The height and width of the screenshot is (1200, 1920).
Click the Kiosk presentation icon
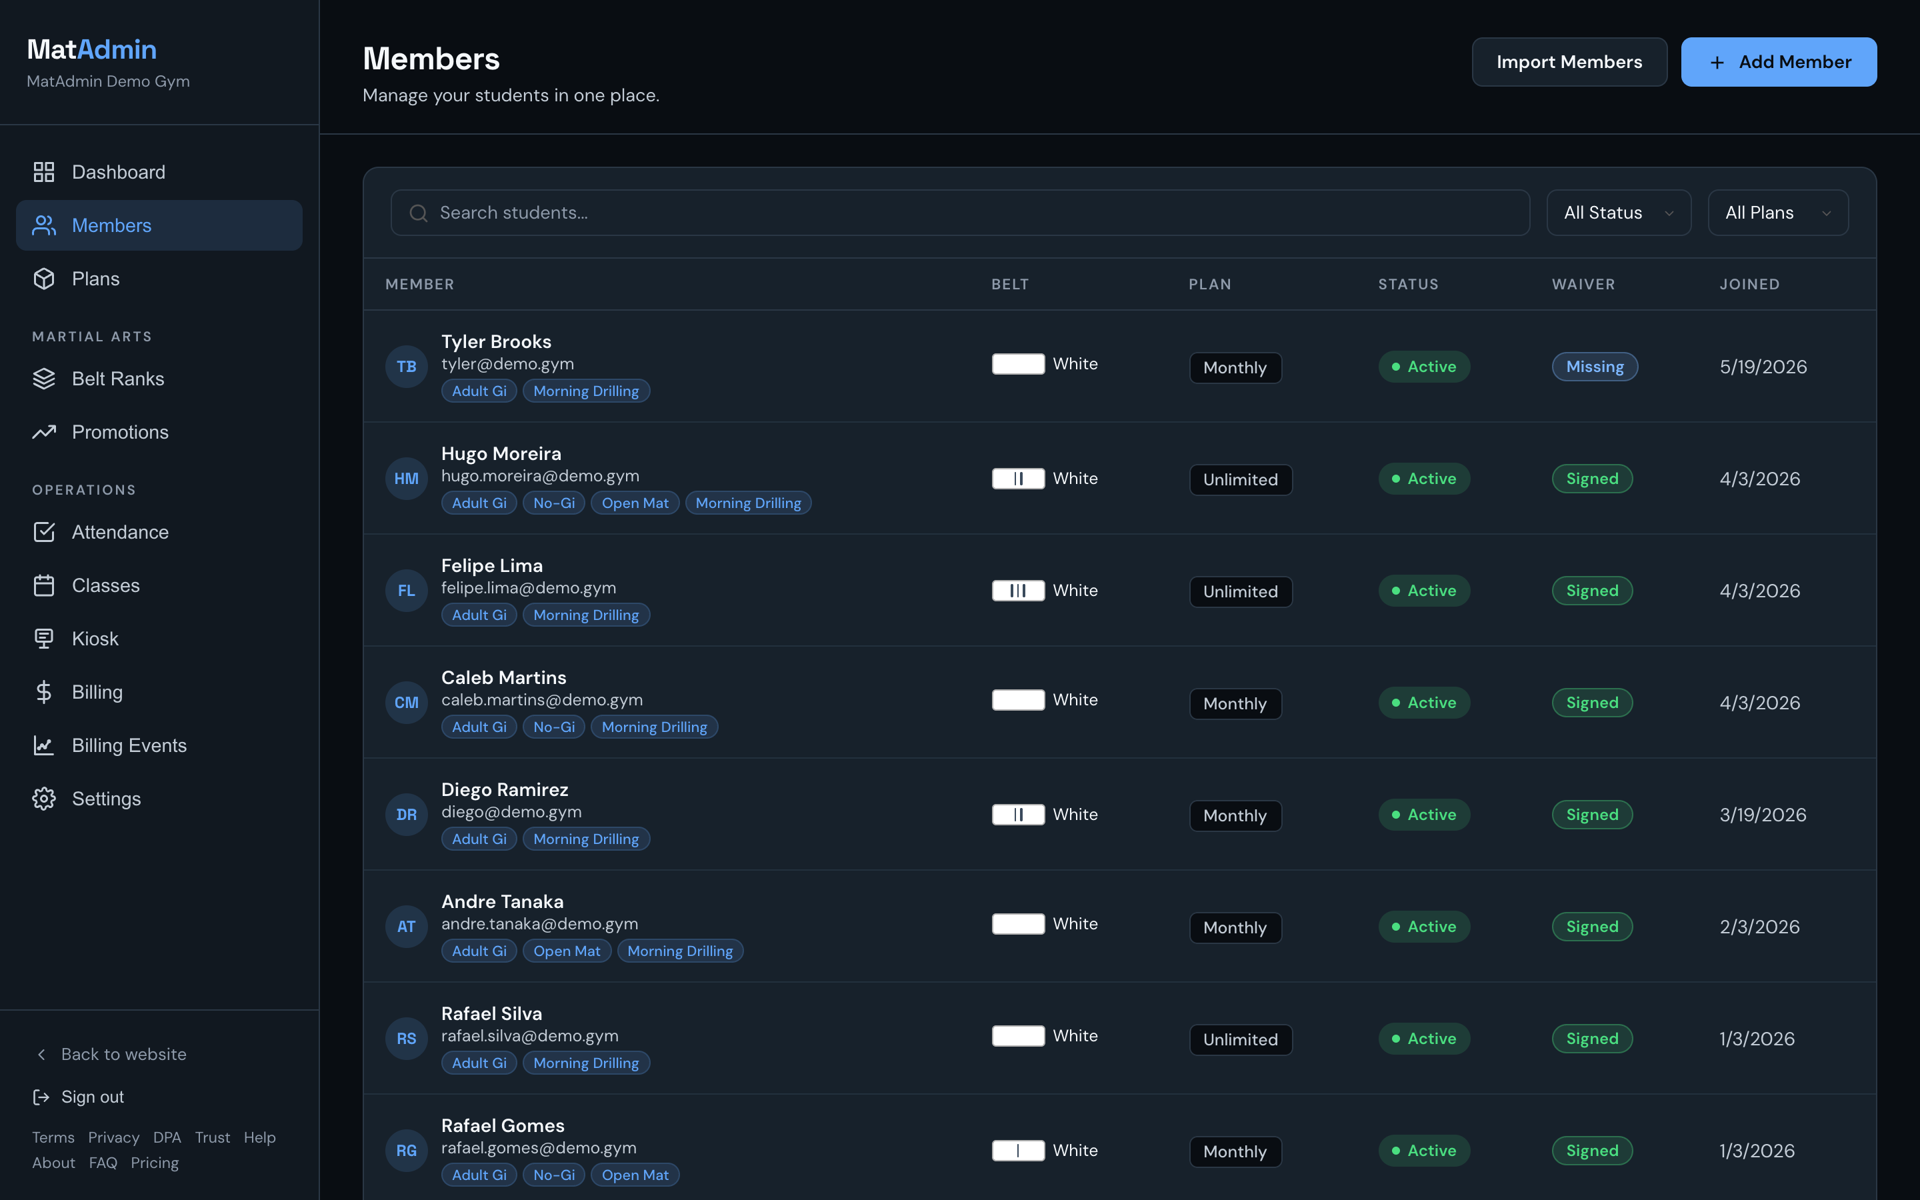click(x=43, y=638)
